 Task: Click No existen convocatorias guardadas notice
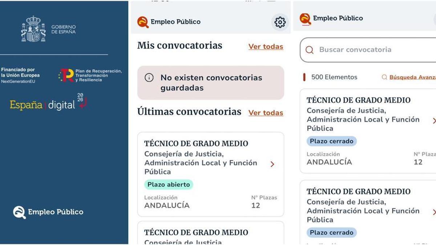tap(211, 83)
